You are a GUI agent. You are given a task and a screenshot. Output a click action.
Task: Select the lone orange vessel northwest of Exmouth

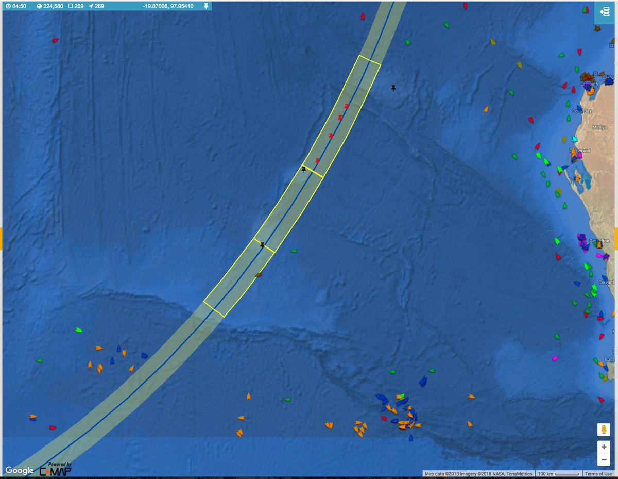click(x=485, y=109)
